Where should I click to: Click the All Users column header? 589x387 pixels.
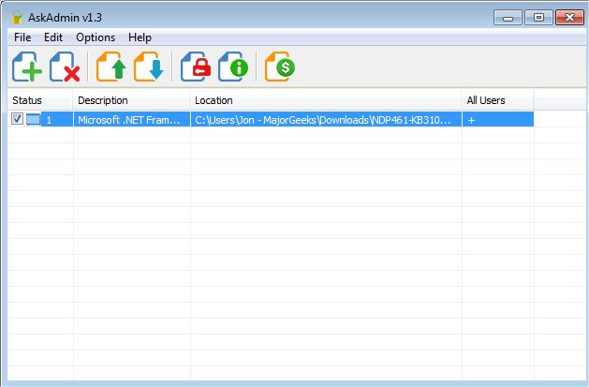[497, 100]
